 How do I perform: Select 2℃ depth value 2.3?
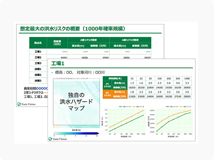pyautogui.click(x=160, y=83)
